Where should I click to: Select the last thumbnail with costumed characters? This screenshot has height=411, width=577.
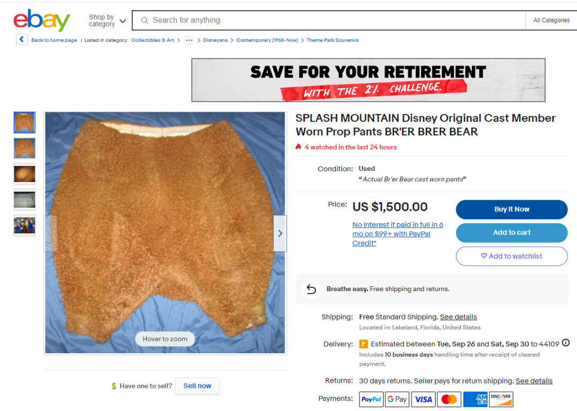[24, 225]
